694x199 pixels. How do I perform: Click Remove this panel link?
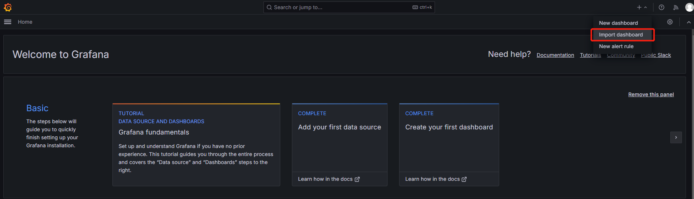[x=651, y=94]
